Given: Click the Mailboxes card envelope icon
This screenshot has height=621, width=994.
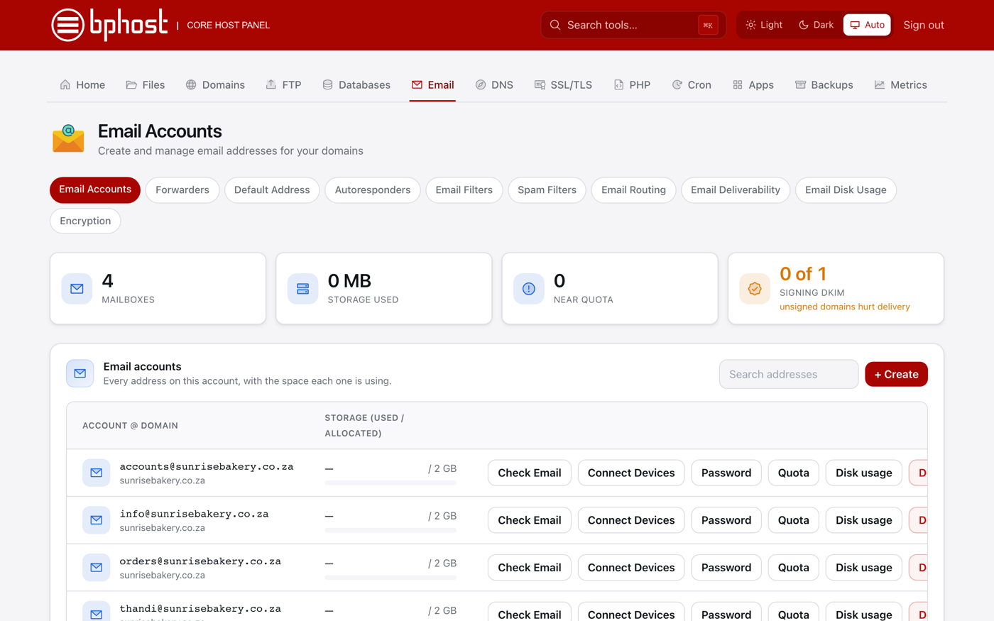Looking at the screenshot, I should [77, 289].
